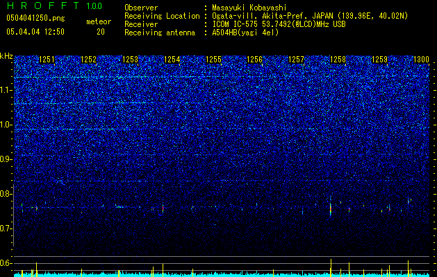Click the 1257 time marker
This screenshot has width=437, height=277.
click(x=296, y=60)
